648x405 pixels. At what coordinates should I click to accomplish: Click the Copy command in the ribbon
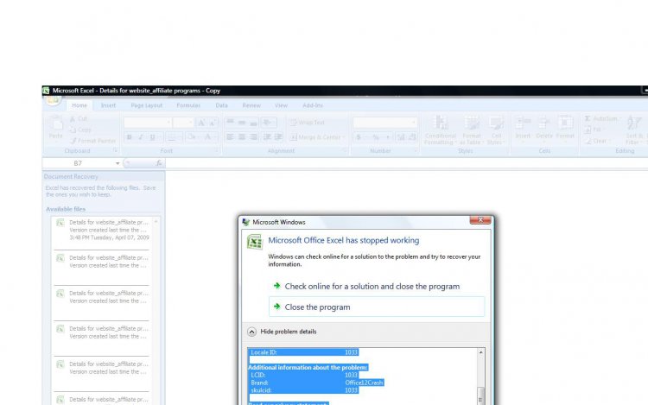pyautogui.click(x=80, y=130)
